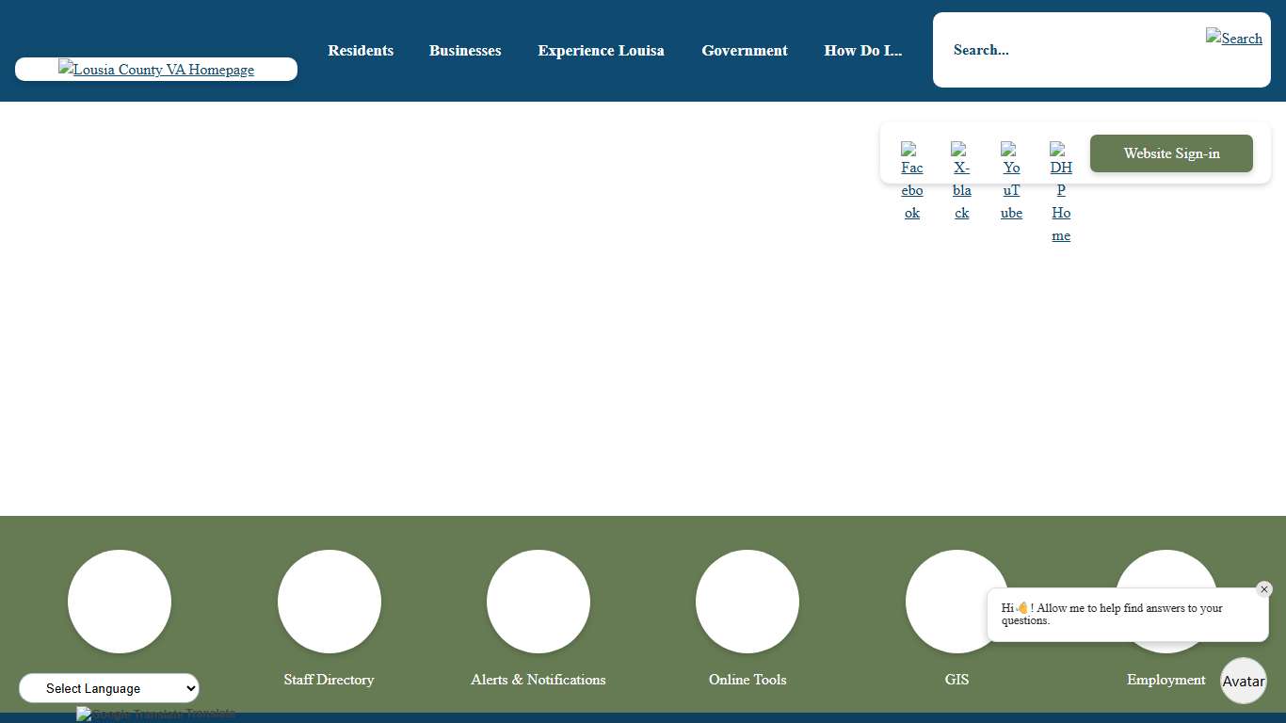Image resolution: width=1286 pixels, height=723 pixels.
Task: Click the Alerts & Notifications circle icon
Action: click(539, 602)
